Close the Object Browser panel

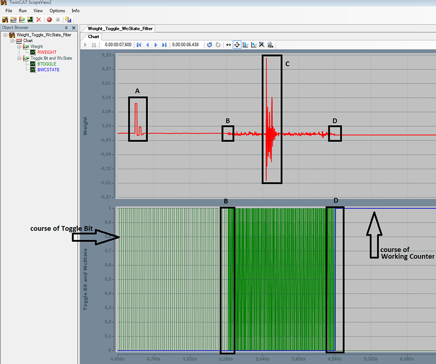[x=73, y=28]
